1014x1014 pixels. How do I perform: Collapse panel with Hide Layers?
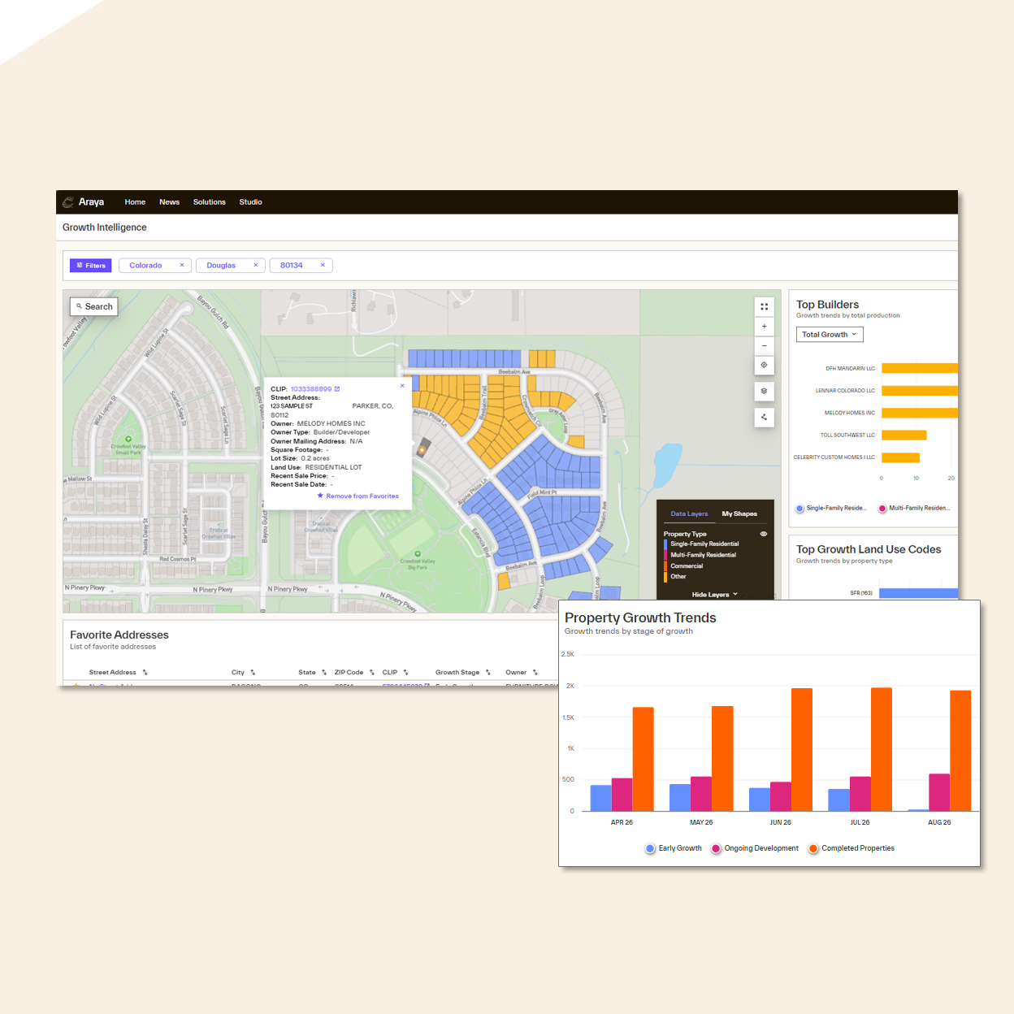(x=715, y=595)
